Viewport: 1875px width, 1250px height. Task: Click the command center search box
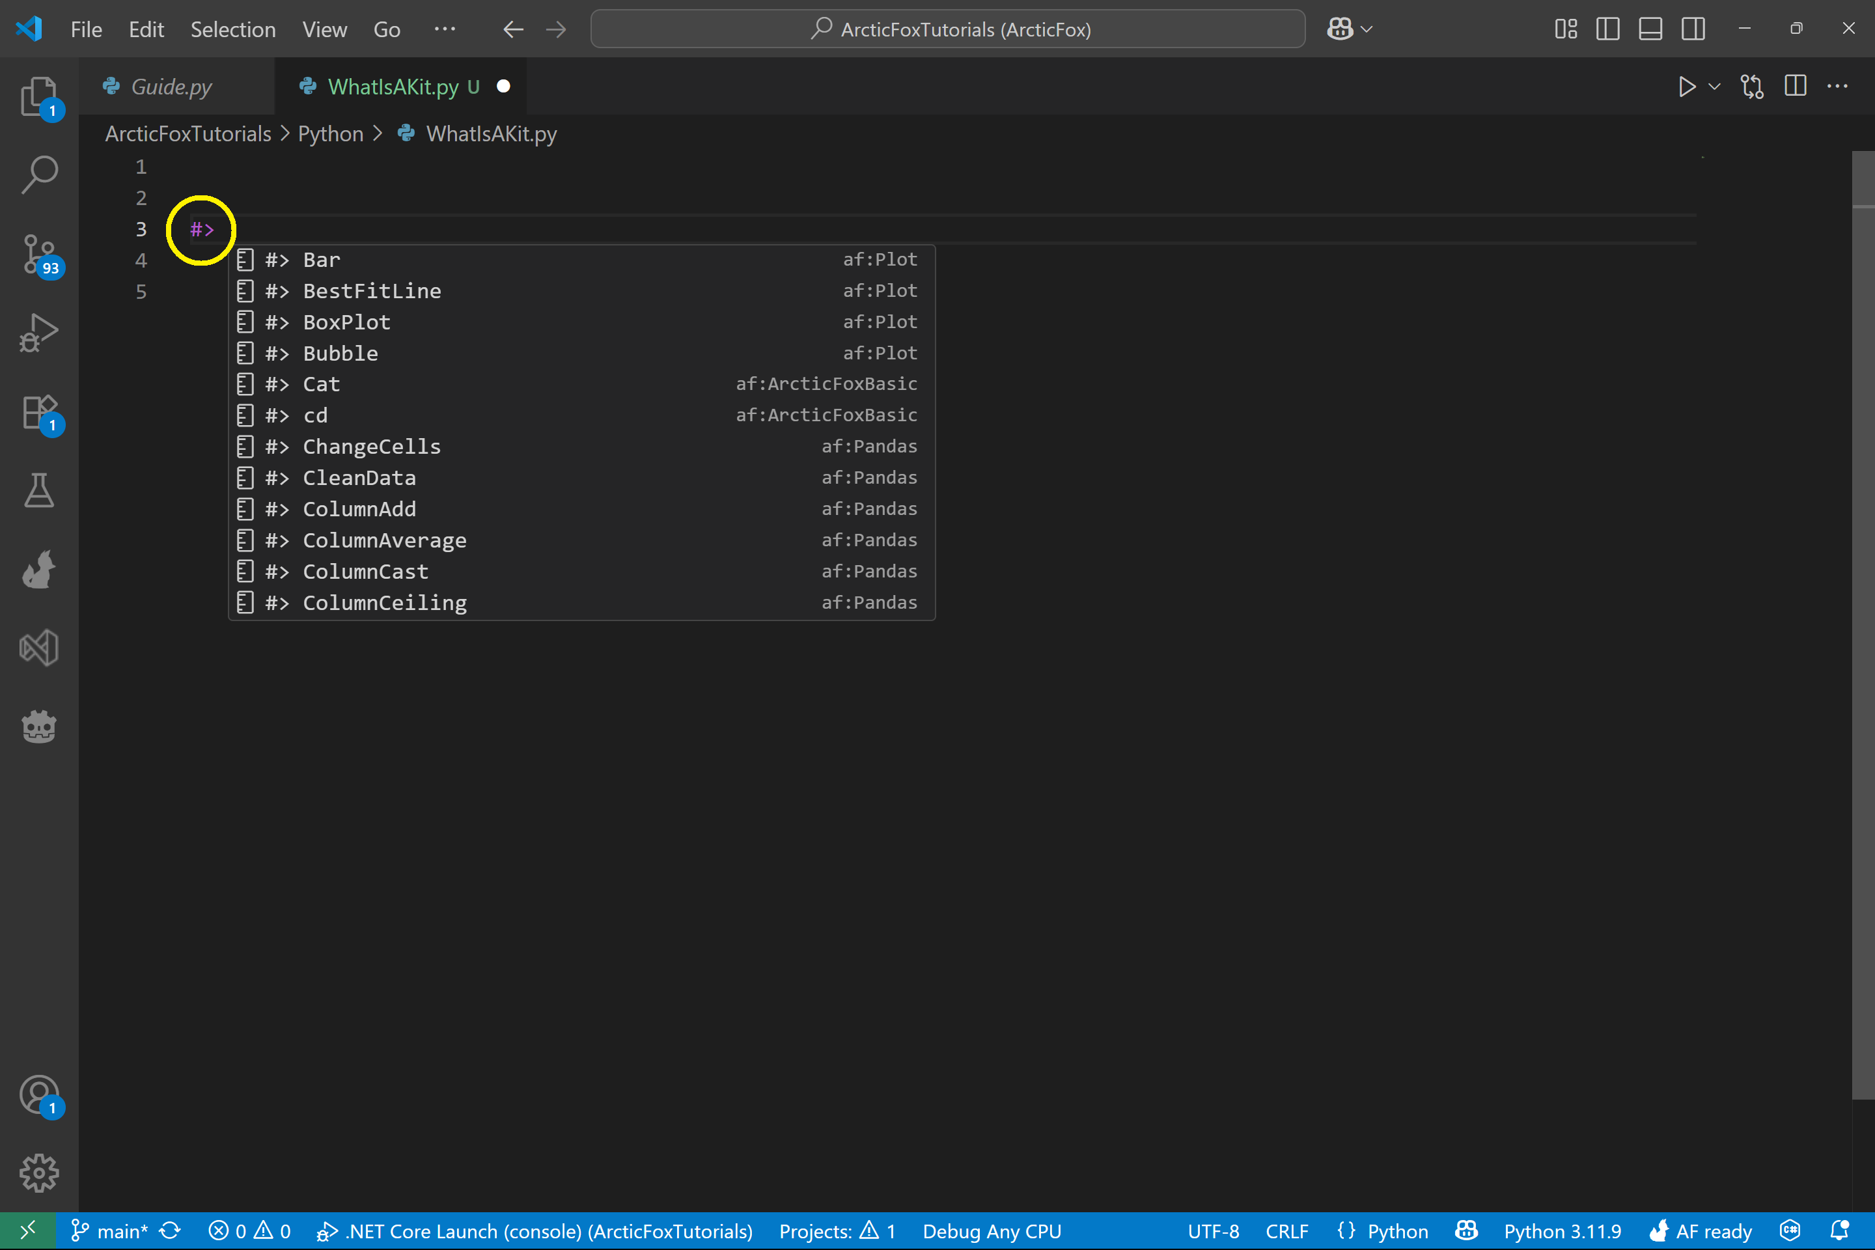coord(948,29)
